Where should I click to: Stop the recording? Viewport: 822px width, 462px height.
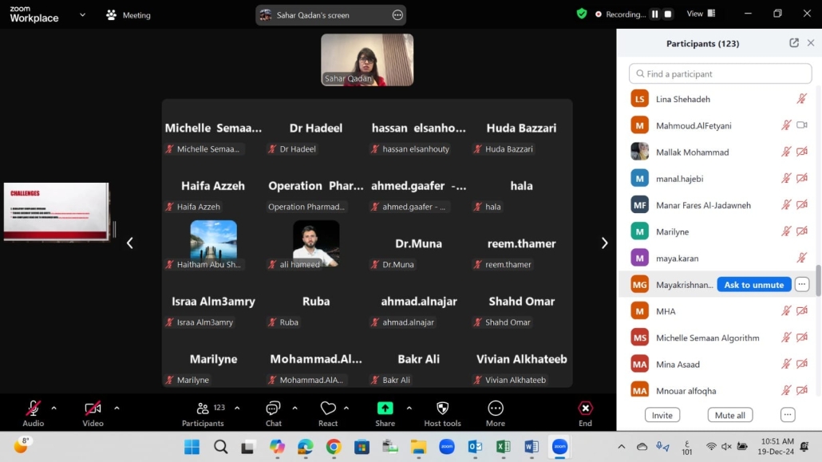click(668, 14)
